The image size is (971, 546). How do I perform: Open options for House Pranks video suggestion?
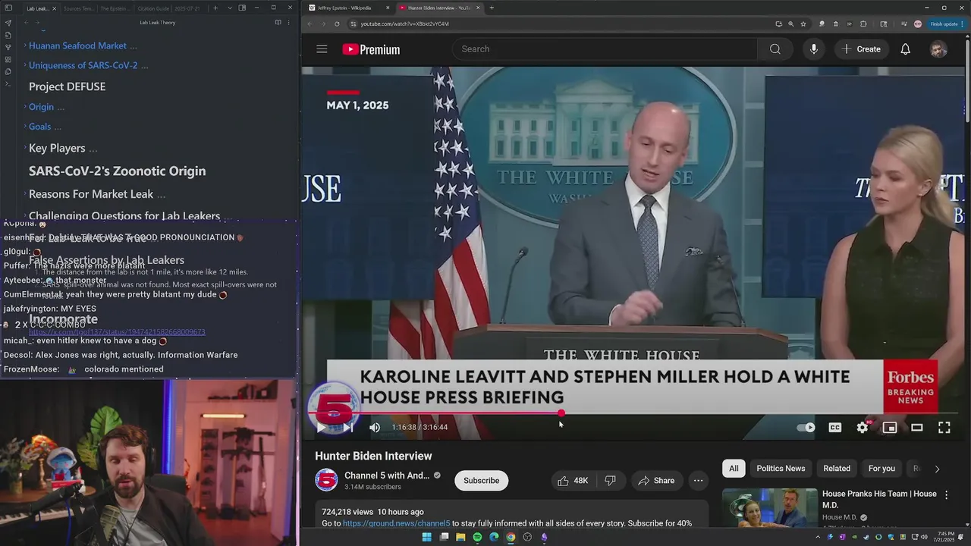(946, 494)
